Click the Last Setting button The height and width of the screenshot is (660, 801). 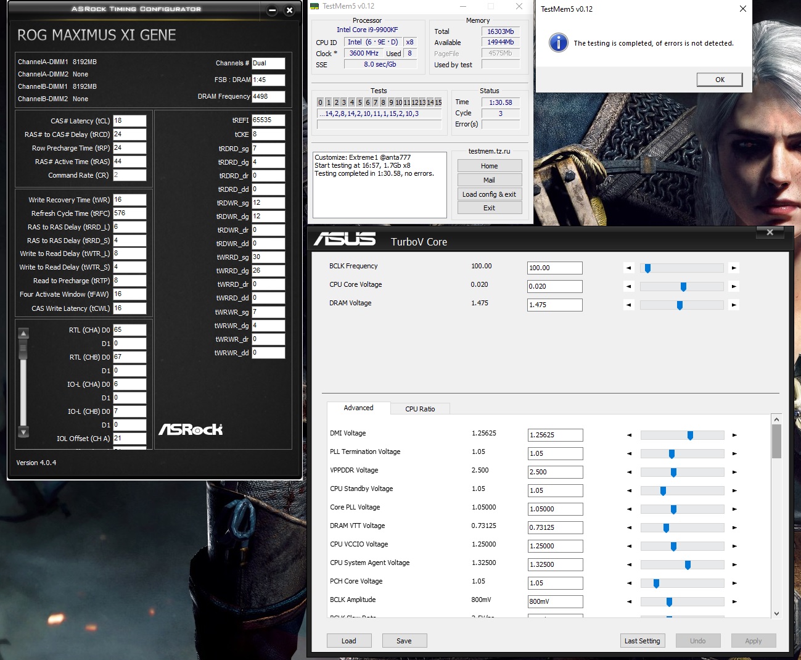[x=642, y=641]
